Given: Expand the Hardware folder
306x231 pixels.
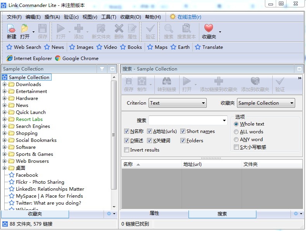Looking at the screenshot, I should pyautogui.click(x=5, y=98).
